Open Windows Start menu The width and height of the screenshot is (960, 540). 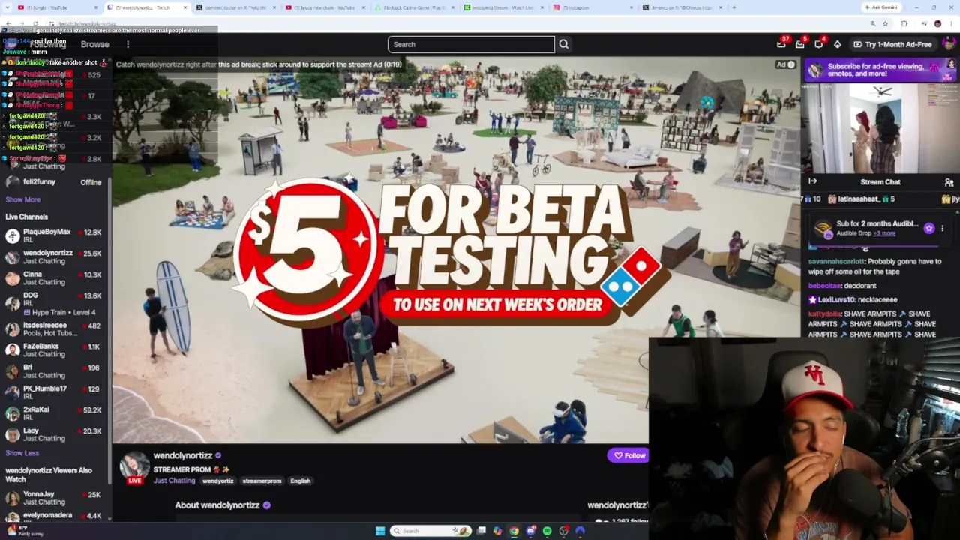coord(380,531)
